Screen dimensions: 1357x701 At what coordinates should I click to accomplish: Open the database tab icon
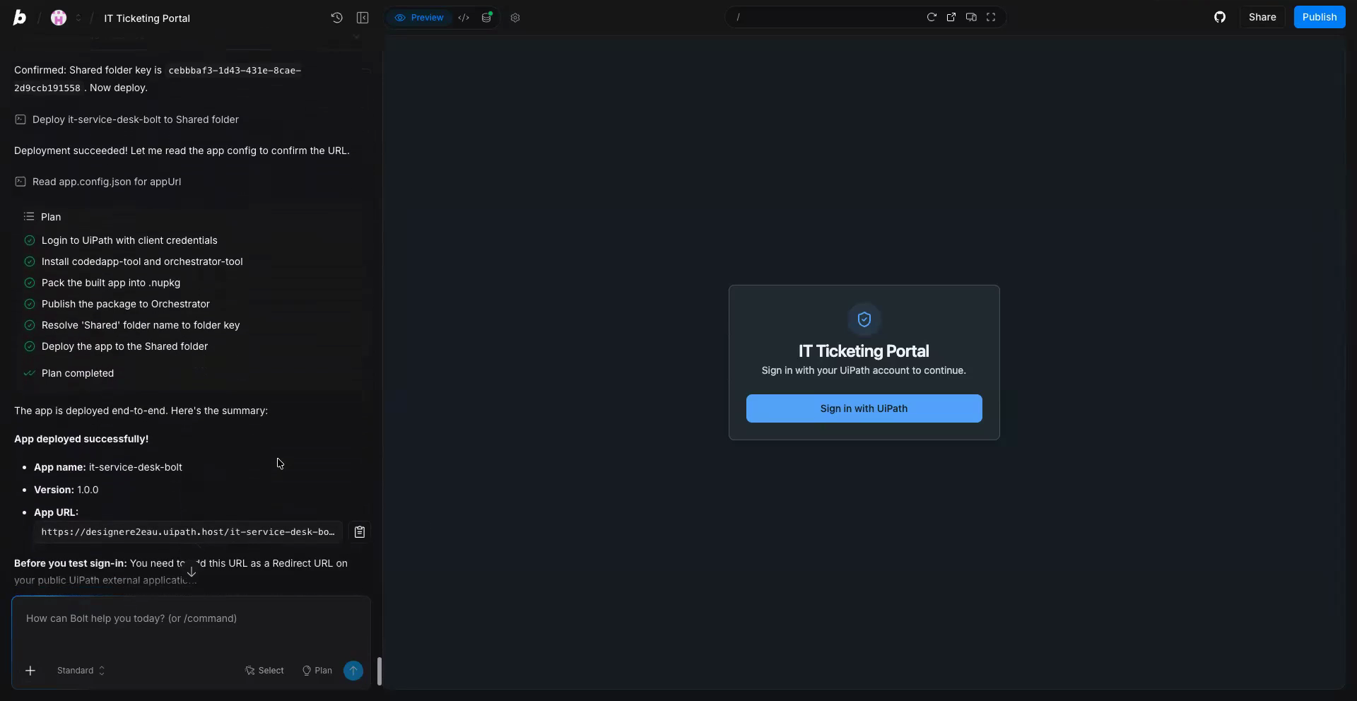487,18
